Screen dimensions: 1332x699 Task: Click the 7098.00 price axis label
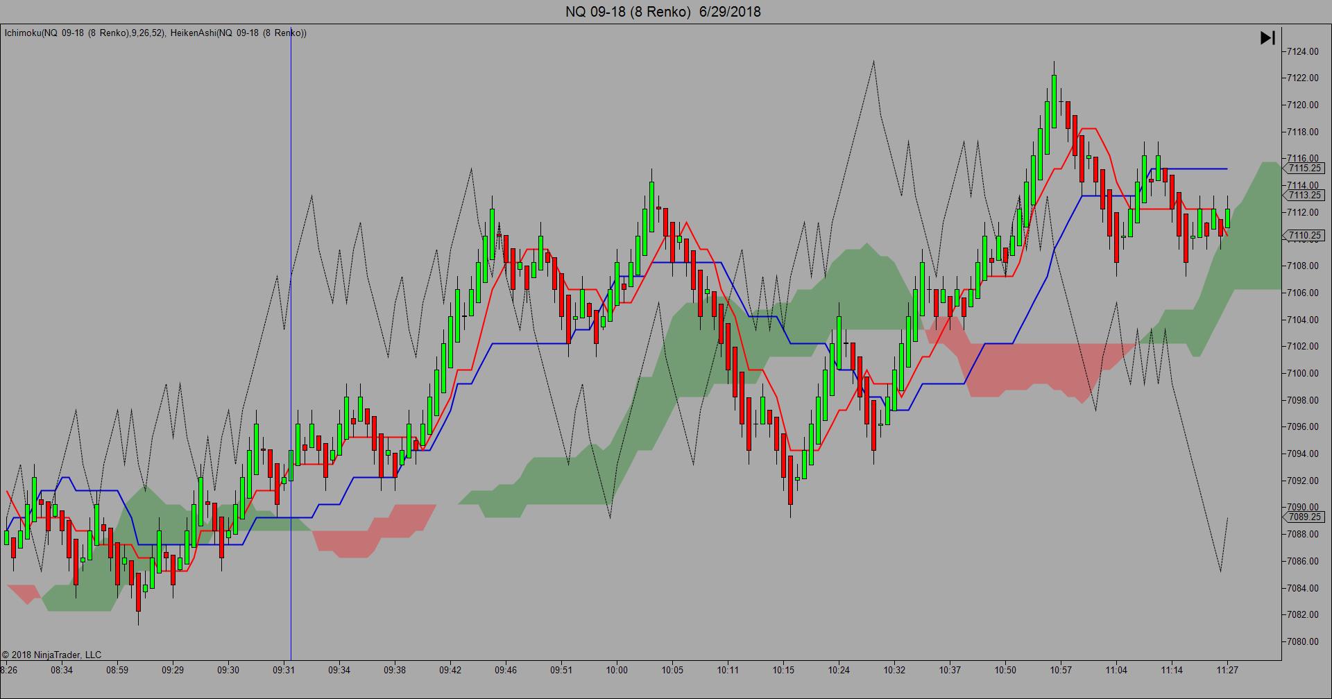coord(1303,400)
